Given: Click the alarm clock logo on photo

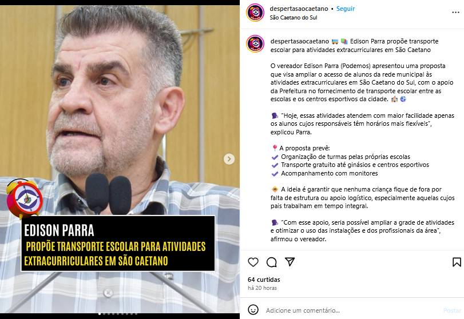Looking at the screenshot, I should pyautogui.click(x=25, y=199).
